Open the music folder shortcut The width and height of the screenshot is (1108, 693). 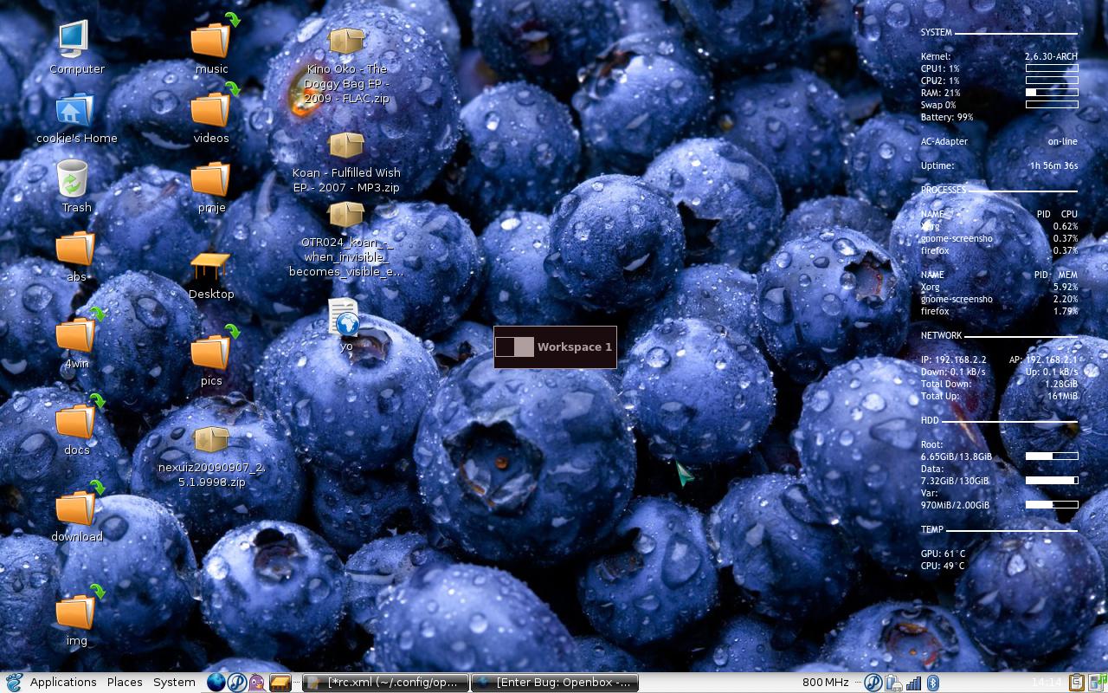click(210, 40)
